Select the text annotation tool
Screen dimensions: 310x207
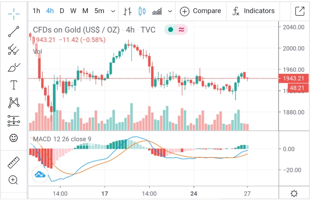pyautogui.click(x=13, y=85)
